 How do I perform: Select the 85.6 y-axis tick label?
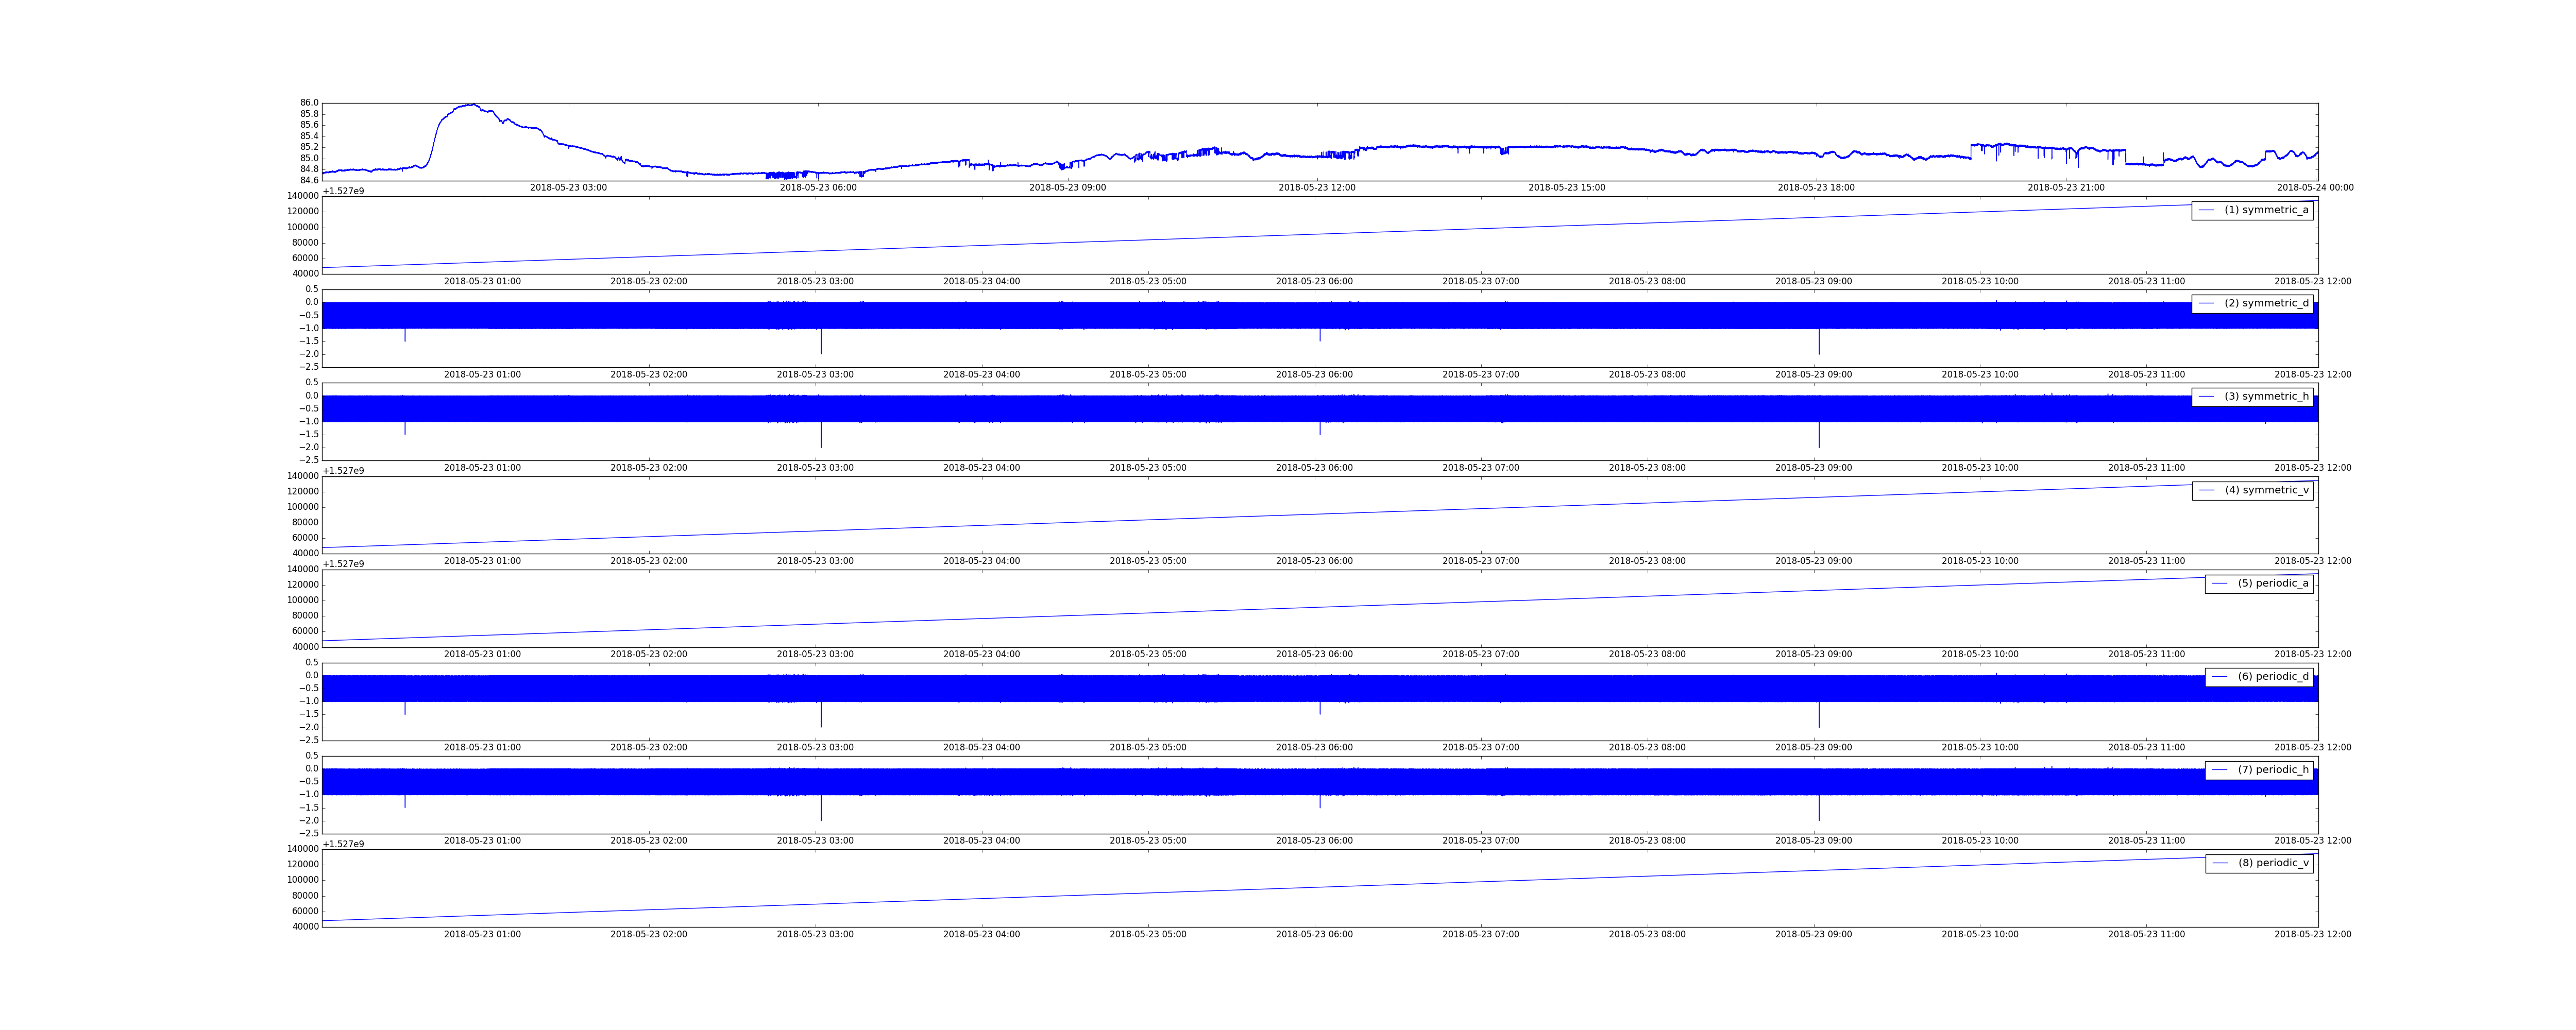click(309, 125)
